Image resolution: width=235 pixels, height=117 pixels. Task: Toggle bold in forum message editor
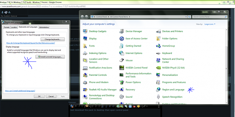(76, 106)
